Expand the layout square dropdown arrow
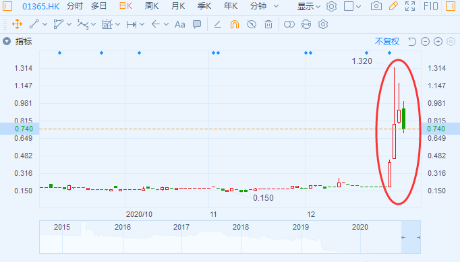This screenshot has width=460, height=262. 359,7
